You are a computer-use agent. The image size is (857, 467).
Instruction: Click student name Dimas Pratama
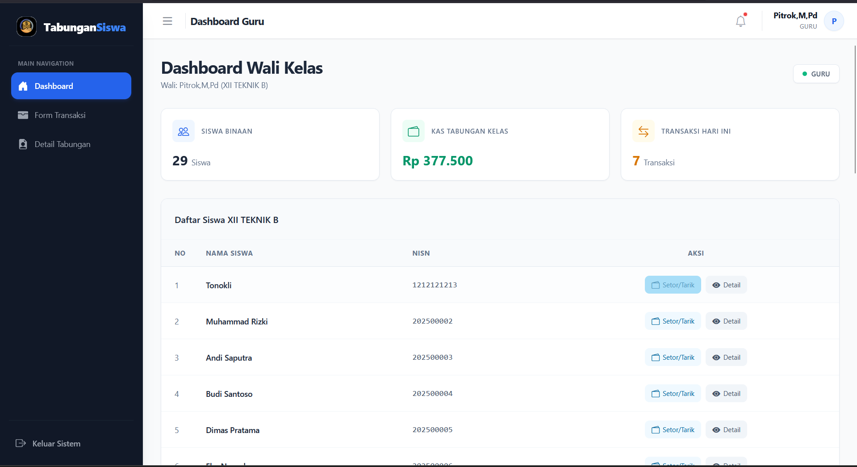[233, 430]
